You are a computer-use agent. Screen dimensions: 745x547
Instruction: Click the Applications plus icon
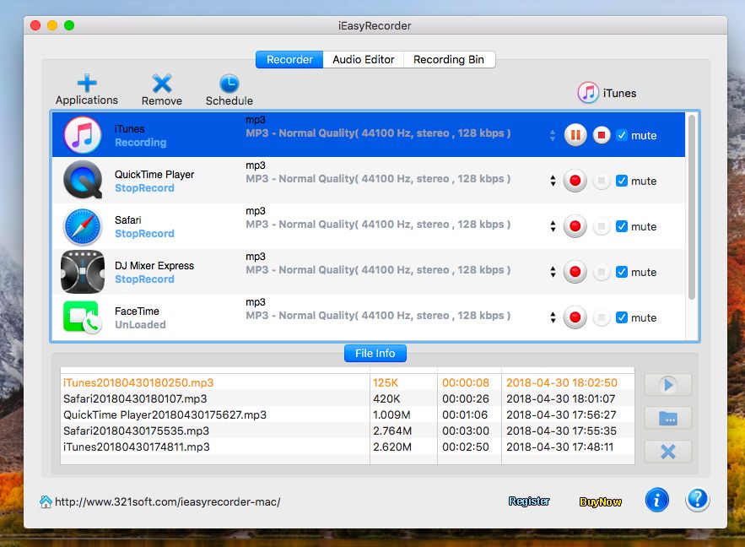pos(87,84)
